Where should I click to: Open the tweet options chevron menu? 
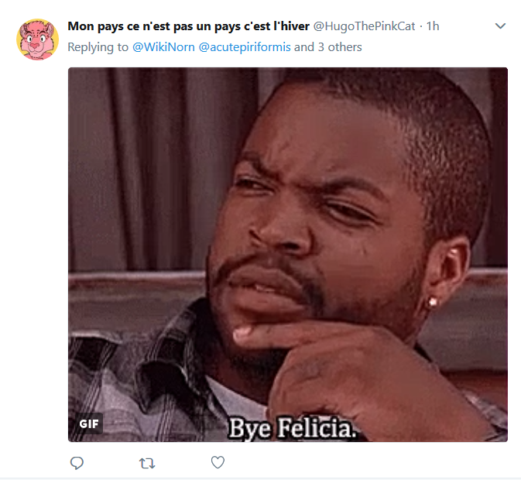click(x=500, y=26)
